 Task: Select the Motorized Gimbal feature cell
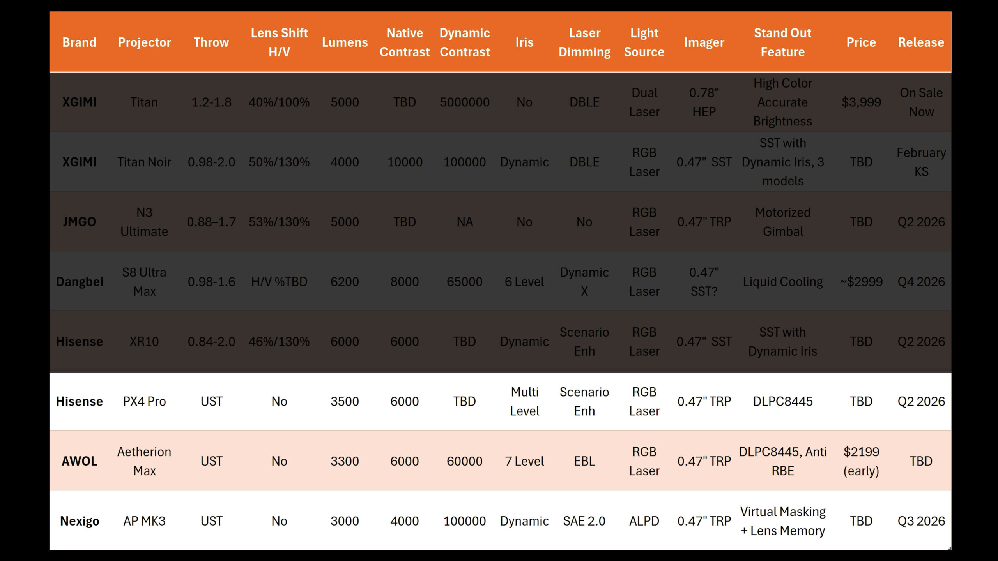(x=782, y=222)
